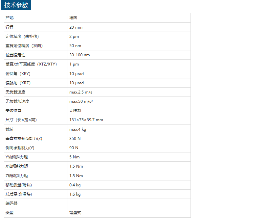Click the dimensions value 131×75×39.7 mm
The height and width of the screenshot is (218, 268).
[x=86, y=120]
